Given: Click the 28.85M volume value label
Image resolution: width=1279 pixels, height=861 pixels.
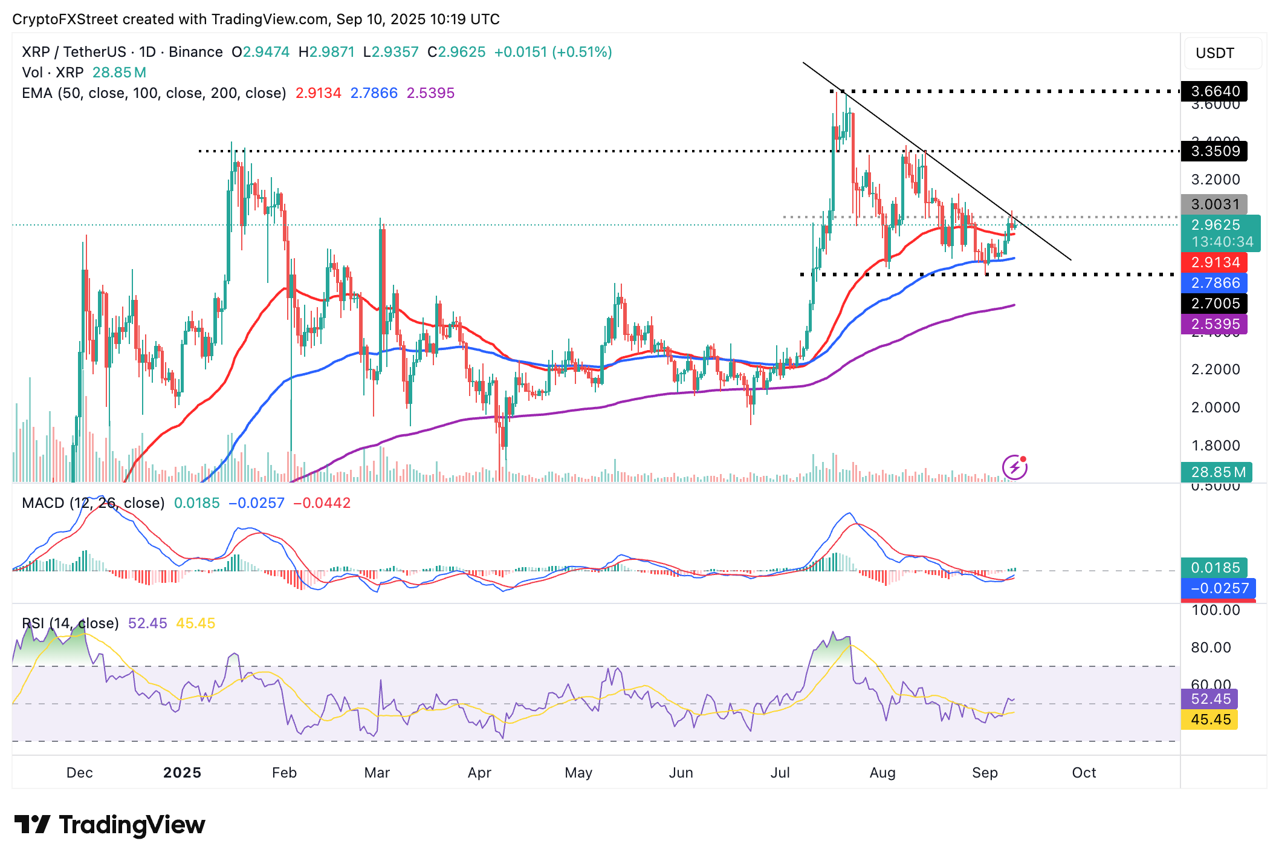Looking at the screenshot, I should coord(118,72).
